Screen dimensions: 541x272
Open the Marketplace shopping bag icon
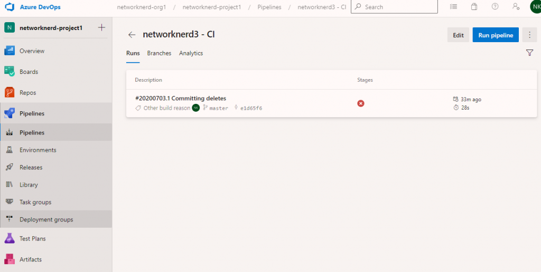[474, 6]
